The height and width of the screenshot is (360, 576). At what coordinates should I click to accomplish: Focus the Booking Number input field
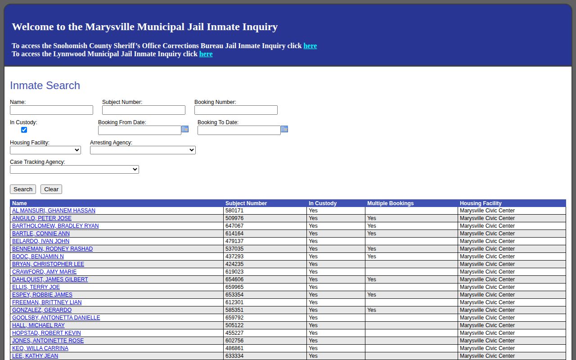pos(236,110)
